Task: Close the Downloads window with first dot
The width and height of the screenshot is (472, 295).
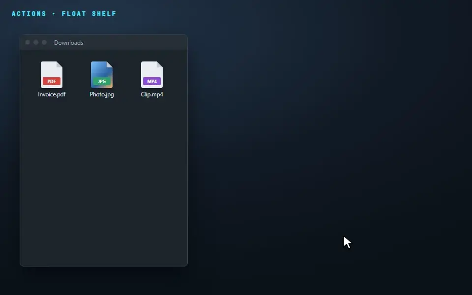Action: [28, 42]
